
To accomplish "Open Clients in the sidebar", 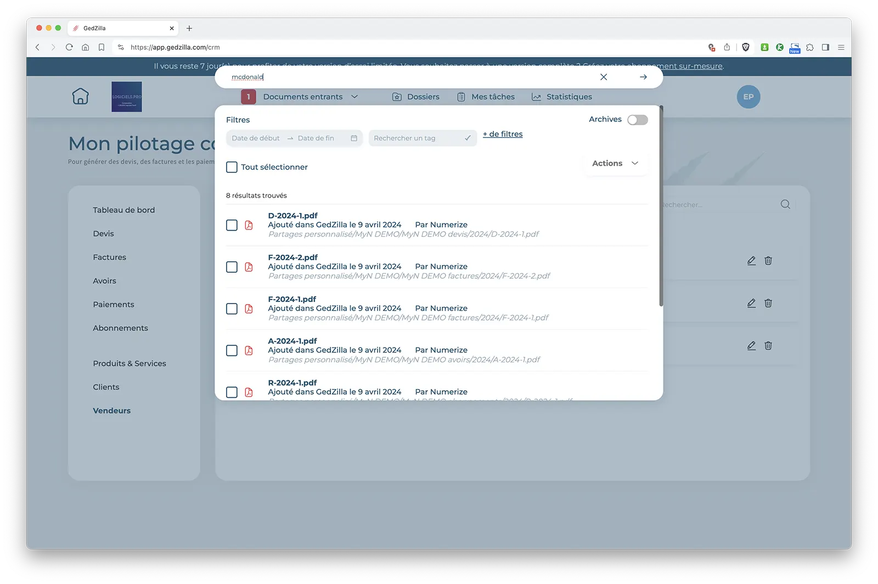I will pyautogui.click(x=106, y=387).
